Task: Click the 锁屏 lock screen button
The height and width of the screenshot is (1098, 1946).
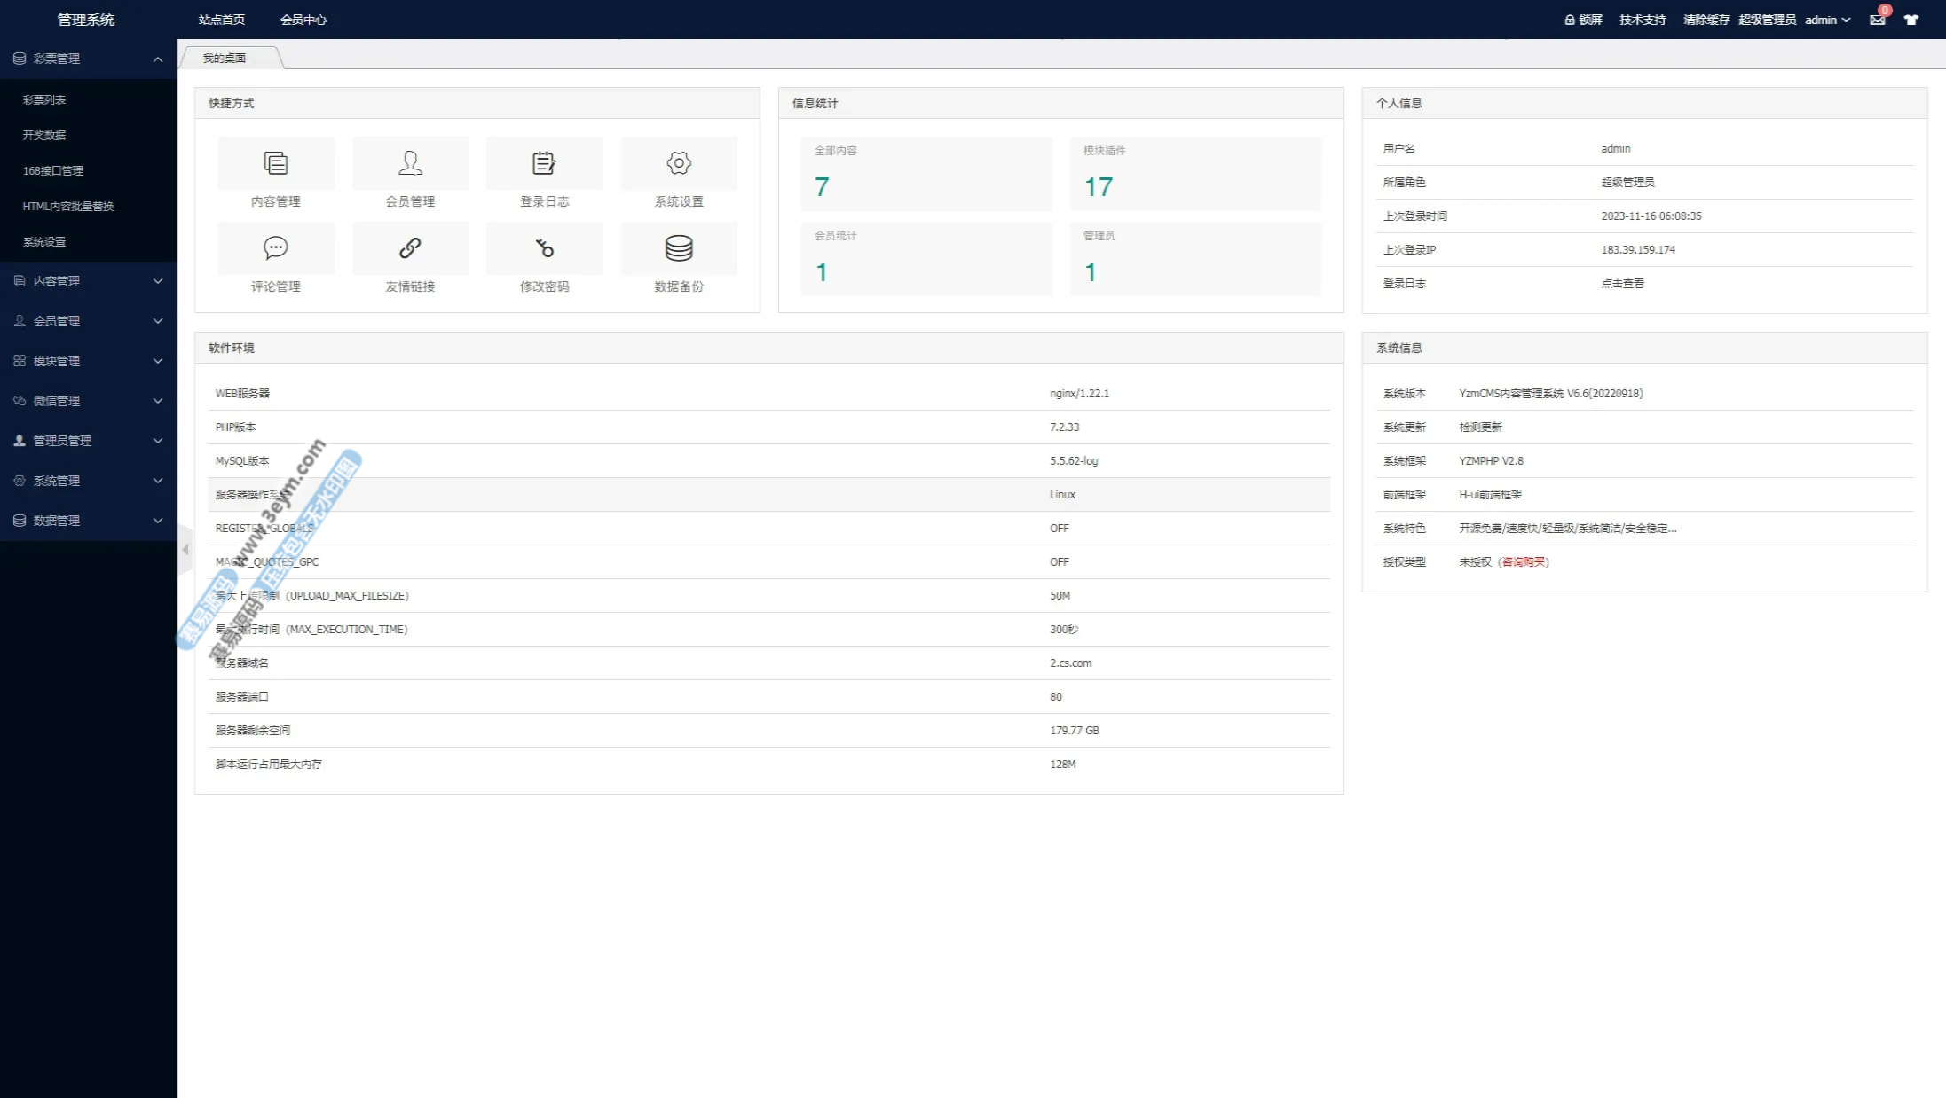Action: (x=1583, y=20)
